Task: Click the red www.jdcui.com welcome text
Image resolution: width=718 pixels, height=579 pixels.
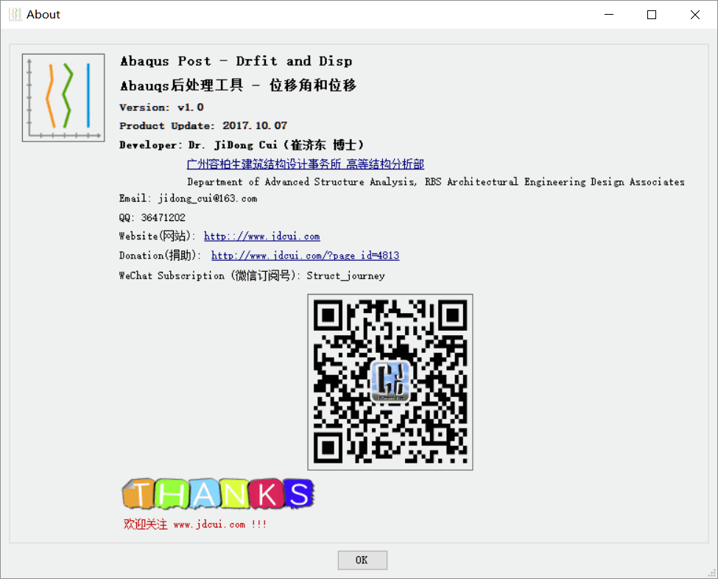Action: [194, 524]
